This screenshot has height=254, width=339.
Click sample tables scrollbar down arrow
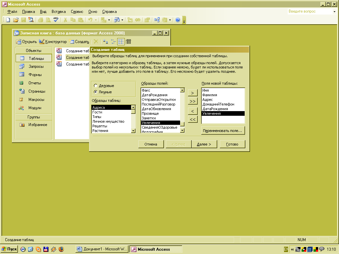point(133,131)
